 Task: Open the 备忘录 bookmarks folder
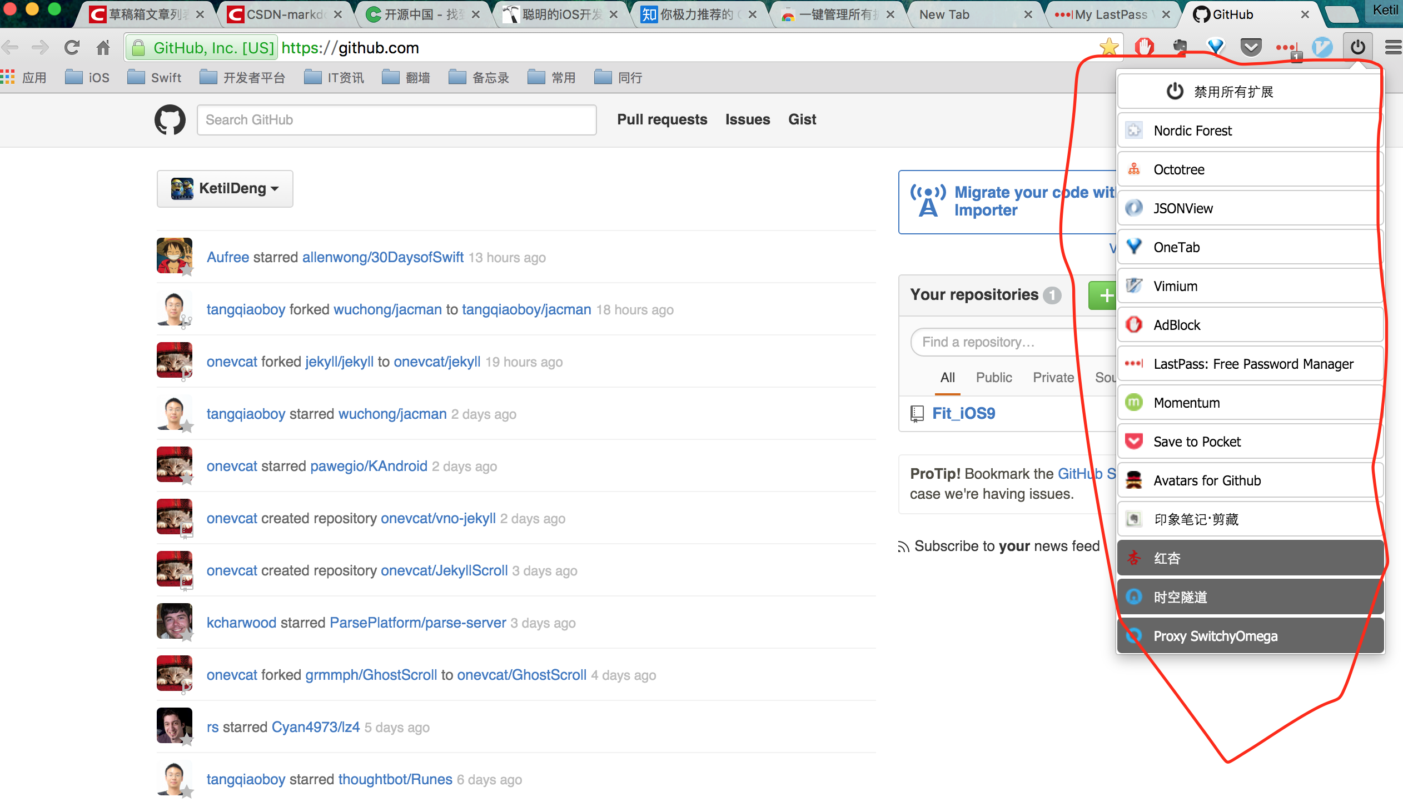(479, 78)
